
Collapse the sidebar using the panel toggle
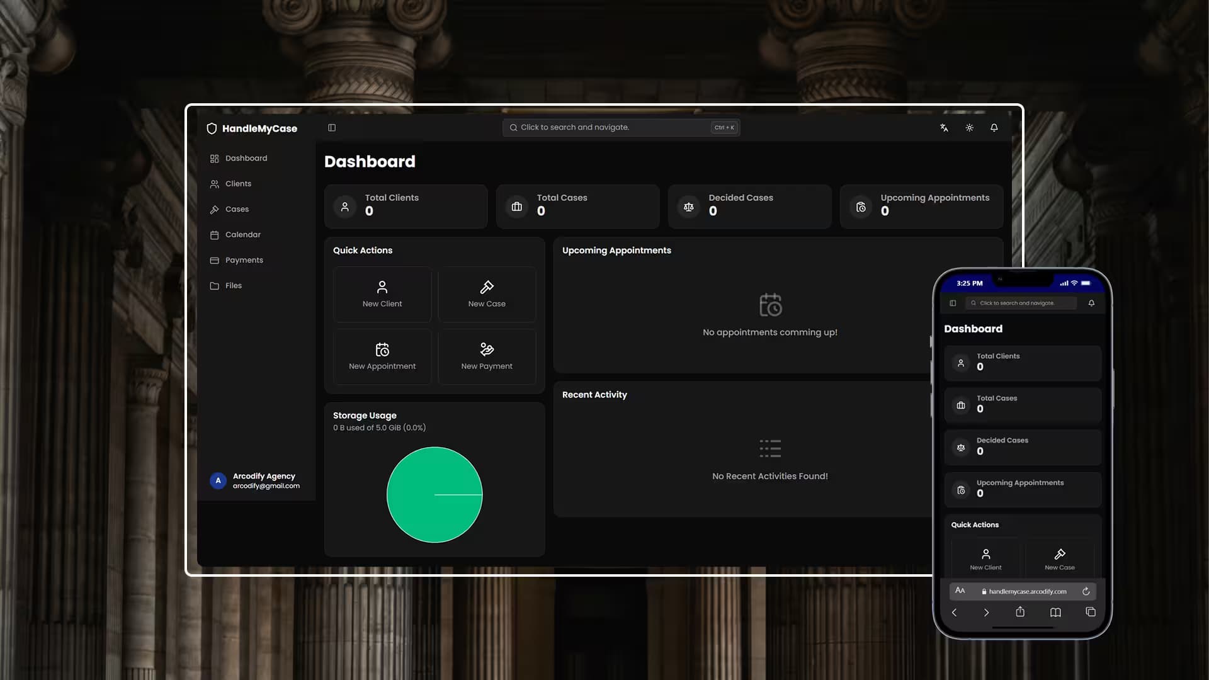coord(332,127)
